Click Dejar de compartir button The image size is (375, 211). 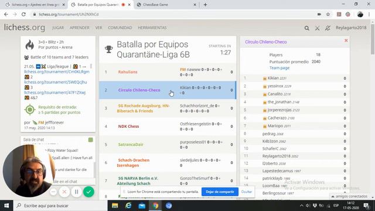(x=220, y=192)
